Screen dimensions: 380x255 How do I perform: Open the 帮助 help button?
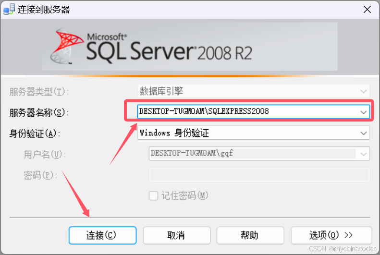coord(250,235)
